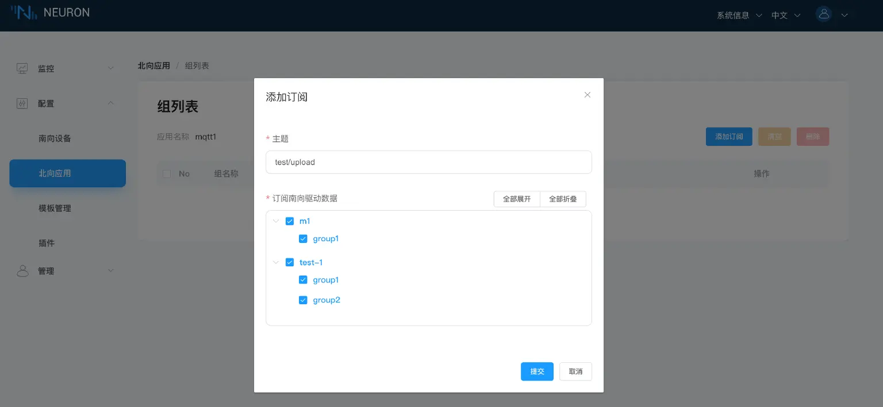The height and width of the screenshot is (407, 883).
Task: Toggle group1 under m1
Action: 303,239
